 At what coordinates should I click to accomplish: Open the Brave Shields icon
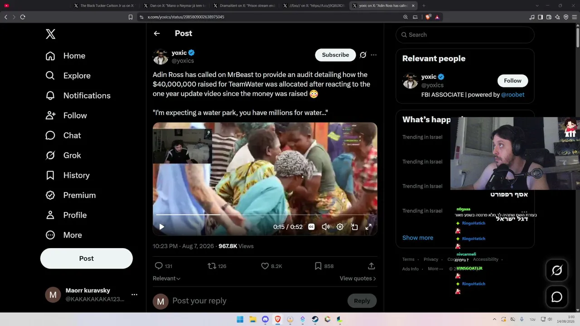tap(428, 17)
